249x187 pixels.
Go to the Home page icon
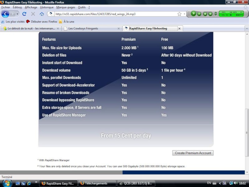[x=42, y=14]
